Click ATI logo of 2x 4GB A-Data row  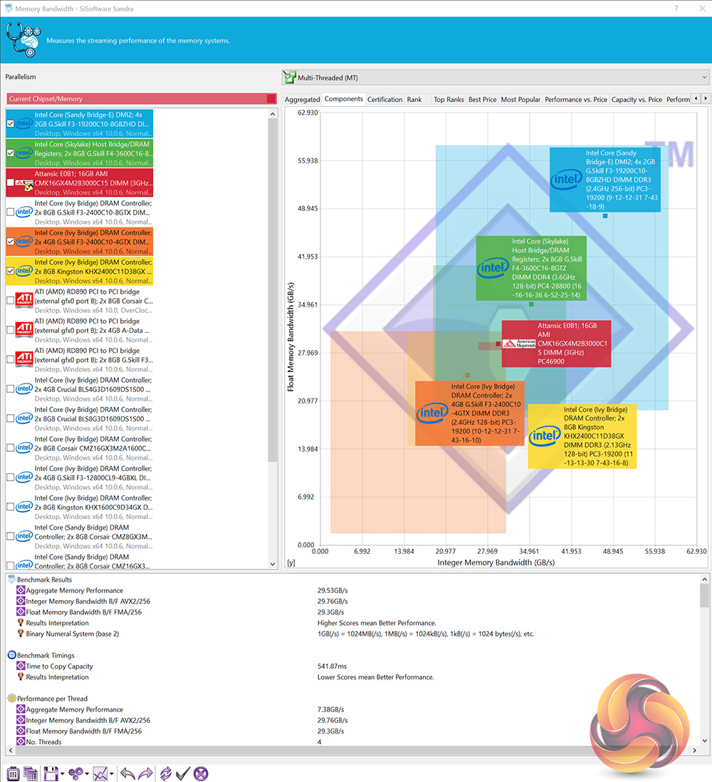(24, 330)
